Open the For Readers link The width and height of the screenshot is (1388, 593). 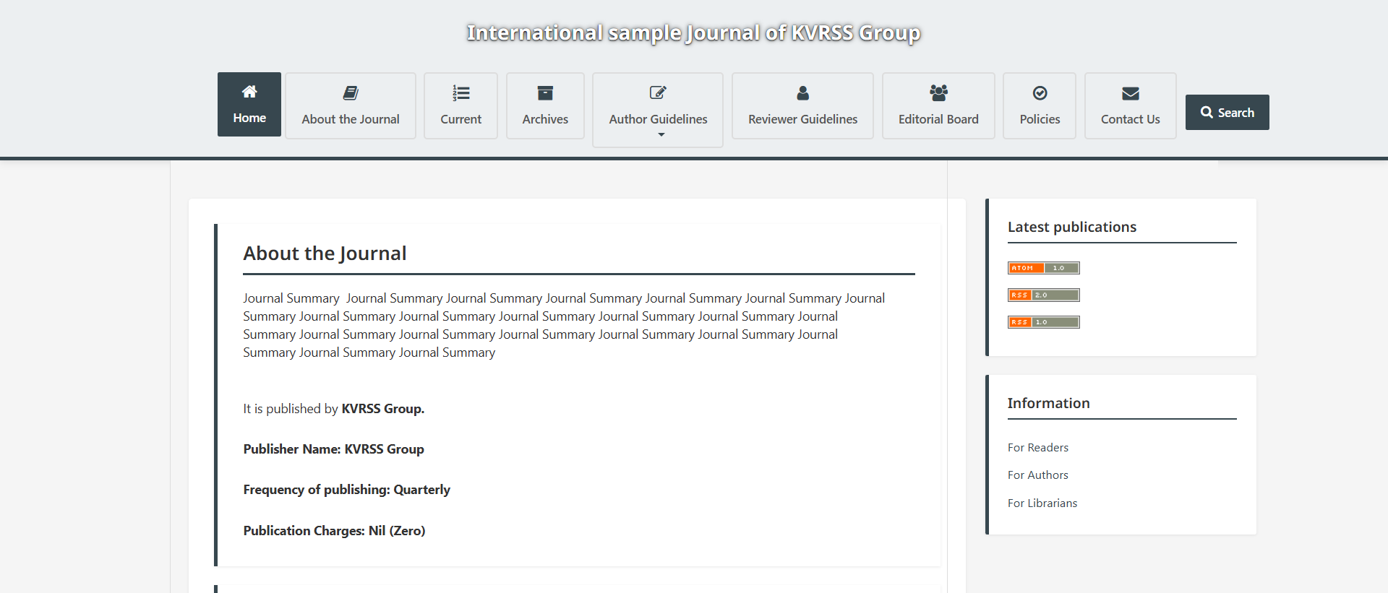click(x=1037, y=448)
